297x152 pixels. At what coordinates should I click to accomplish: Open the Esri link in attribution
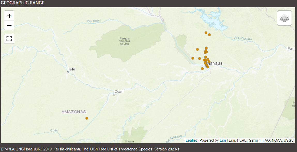223,140
